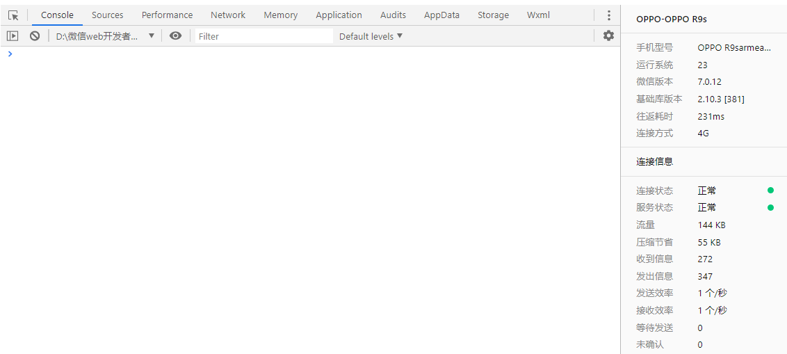The height and width of the screenshot is (354, 787).
Task: Click the 流量 value 144 KB
Action: [711, 225]
